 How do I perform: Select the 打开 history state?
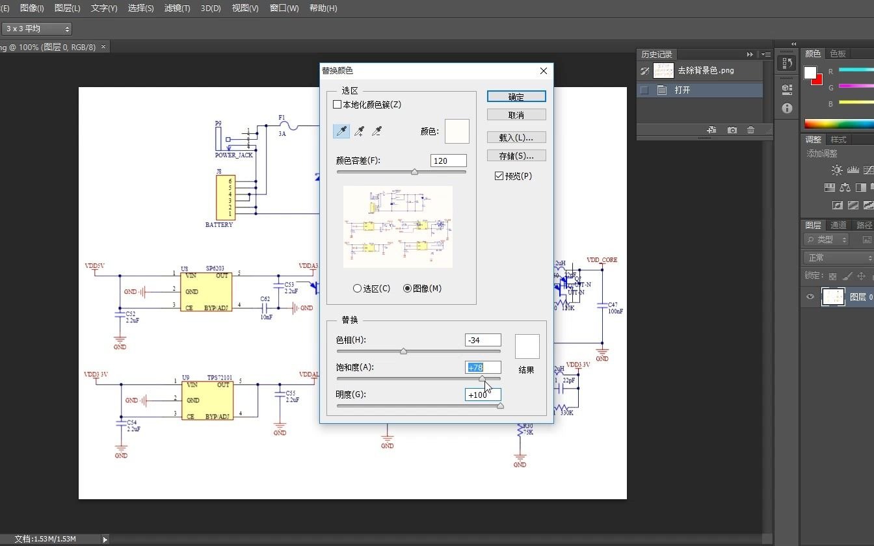pyautogui.click(x=700, y=90)
